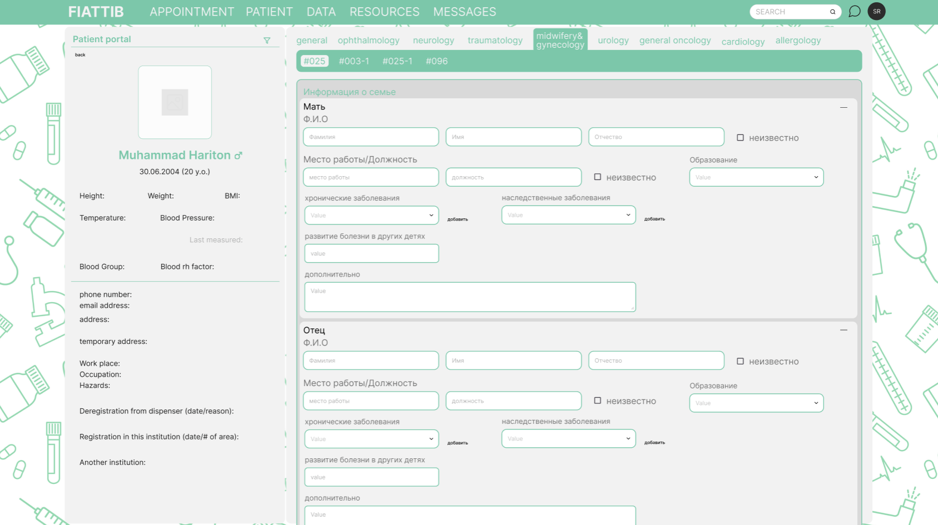Click добавить next to mother's хронические заболевания
The height and width of the screenshot is (525, 938).
pos(457,219)
